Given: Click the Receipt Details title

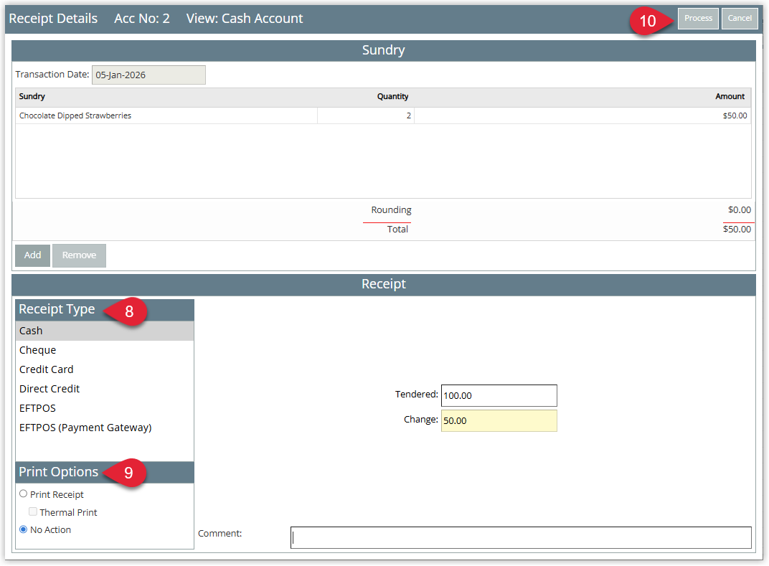Looking at the screenshot, I should [x=53, y=19].
